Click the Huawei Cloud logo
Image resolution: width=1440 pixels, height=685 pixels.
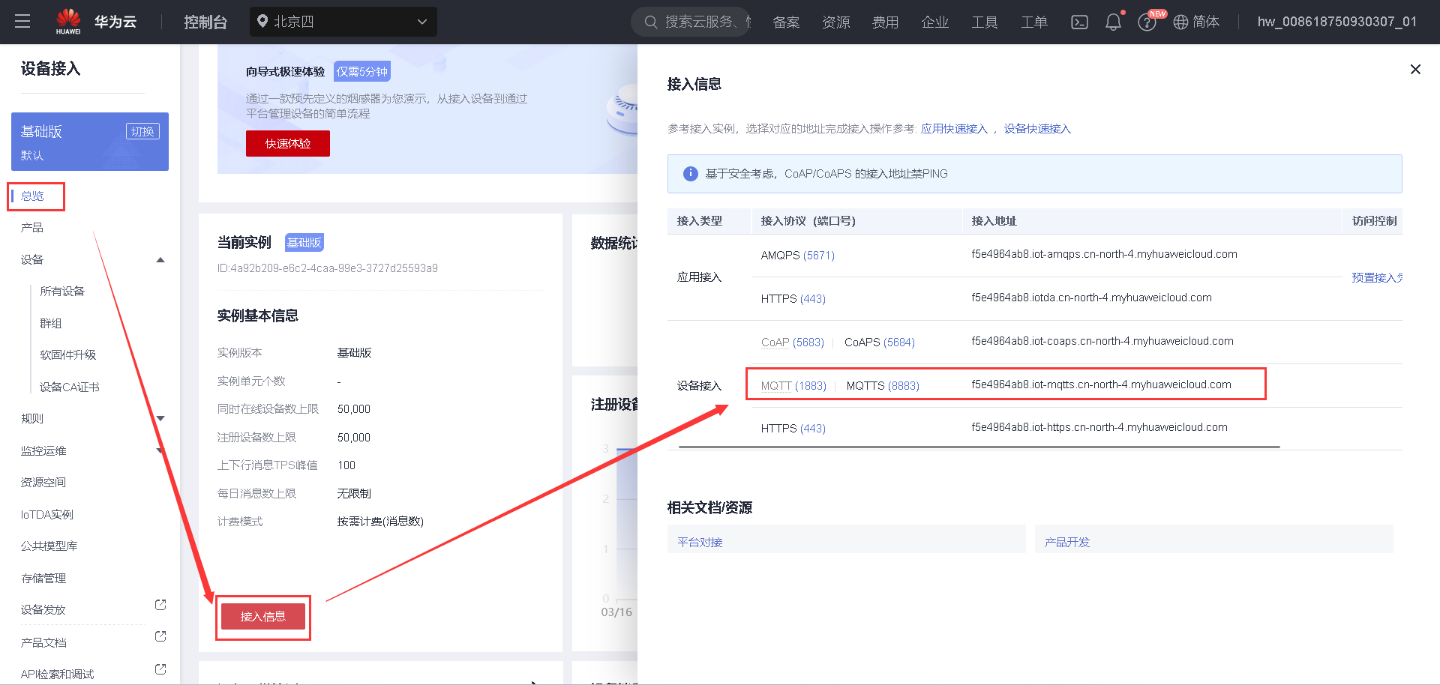(x=68, y=20)
